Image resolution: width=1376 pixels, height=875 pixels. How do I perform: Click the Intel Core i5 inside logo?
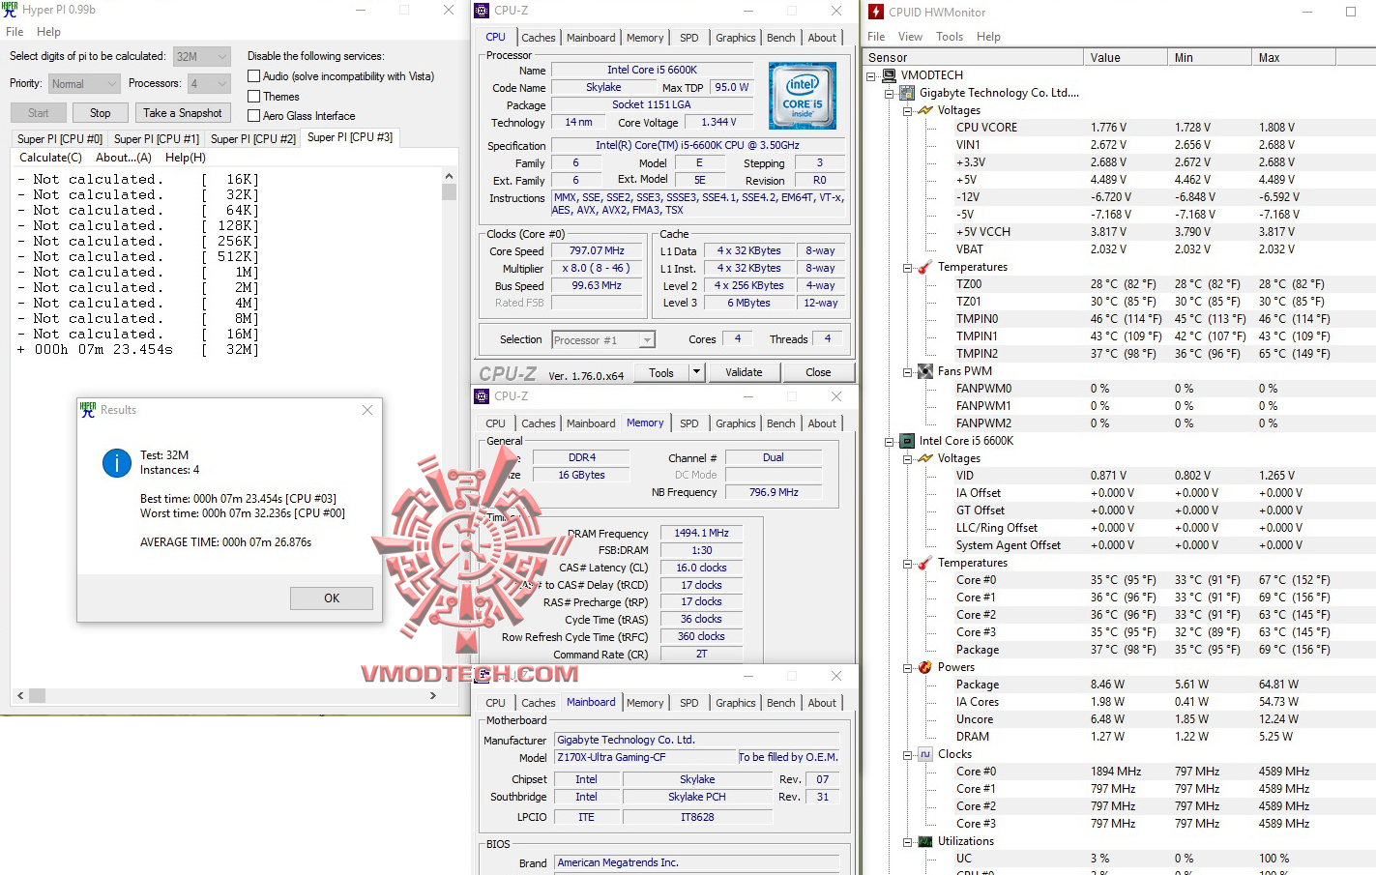[803, 96]
